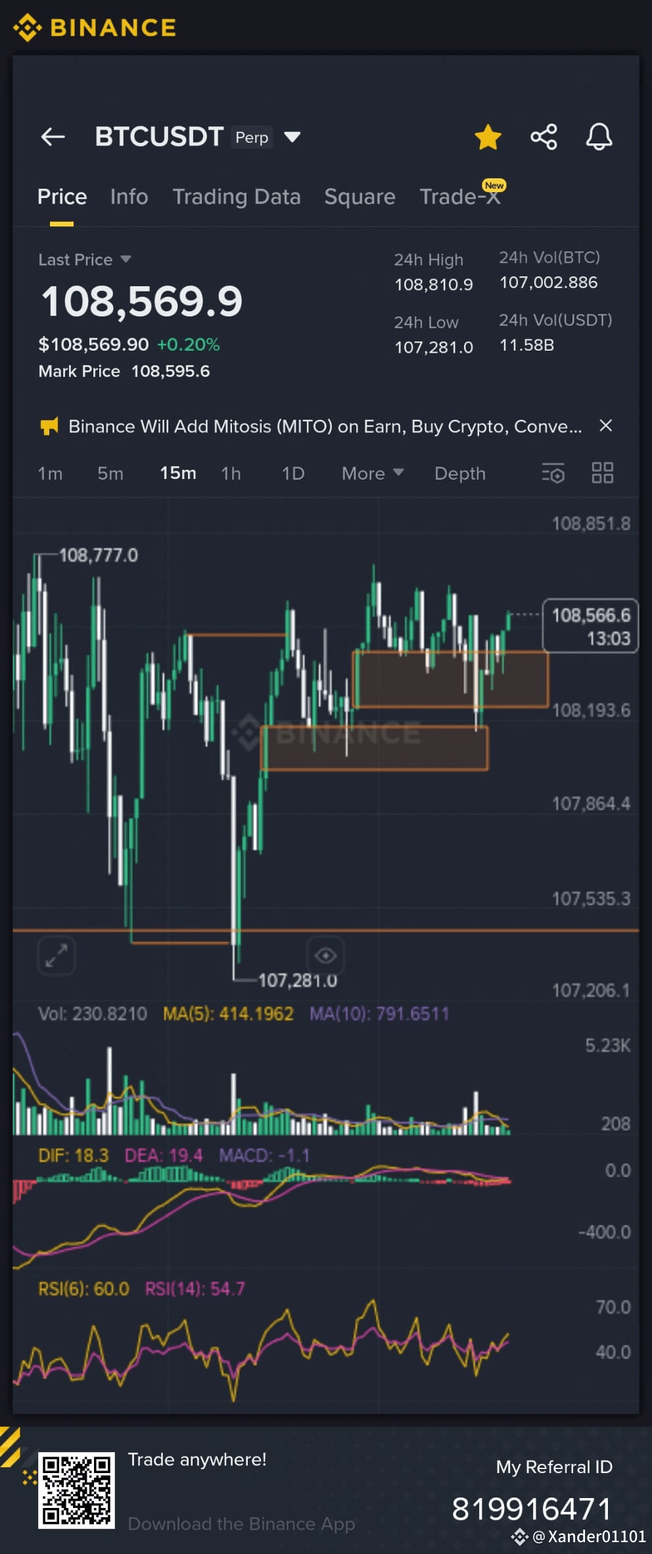
Task: Click the 24h Low value 107,281.0
Action: tap(434, 347)
